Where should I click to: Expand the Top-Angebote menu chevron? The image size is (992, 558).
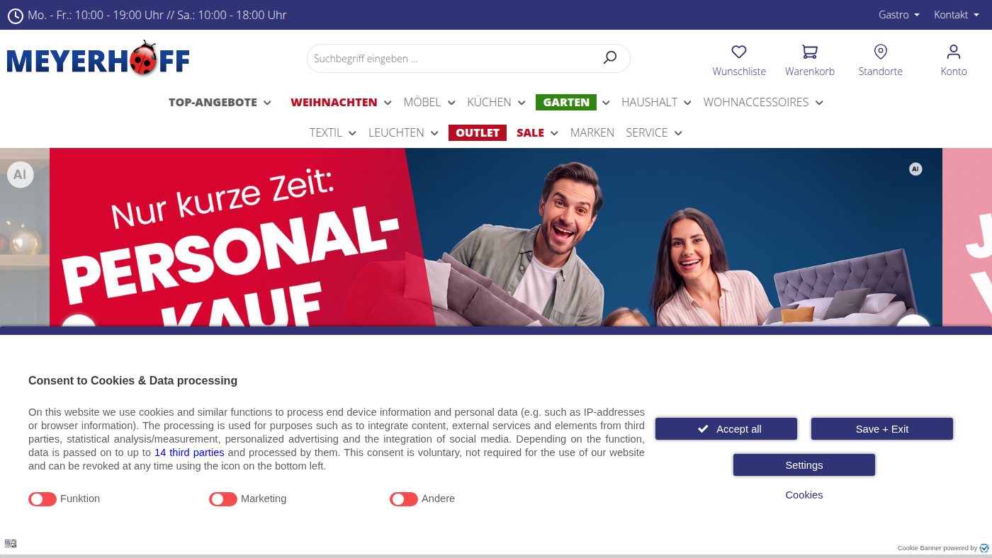pos(267,103)
